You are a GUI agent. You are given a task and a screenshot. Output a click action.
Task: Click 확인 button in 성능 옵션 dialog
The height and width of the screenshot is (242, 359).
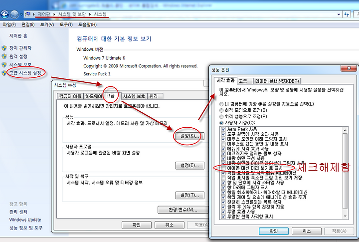tap(274, 231)
